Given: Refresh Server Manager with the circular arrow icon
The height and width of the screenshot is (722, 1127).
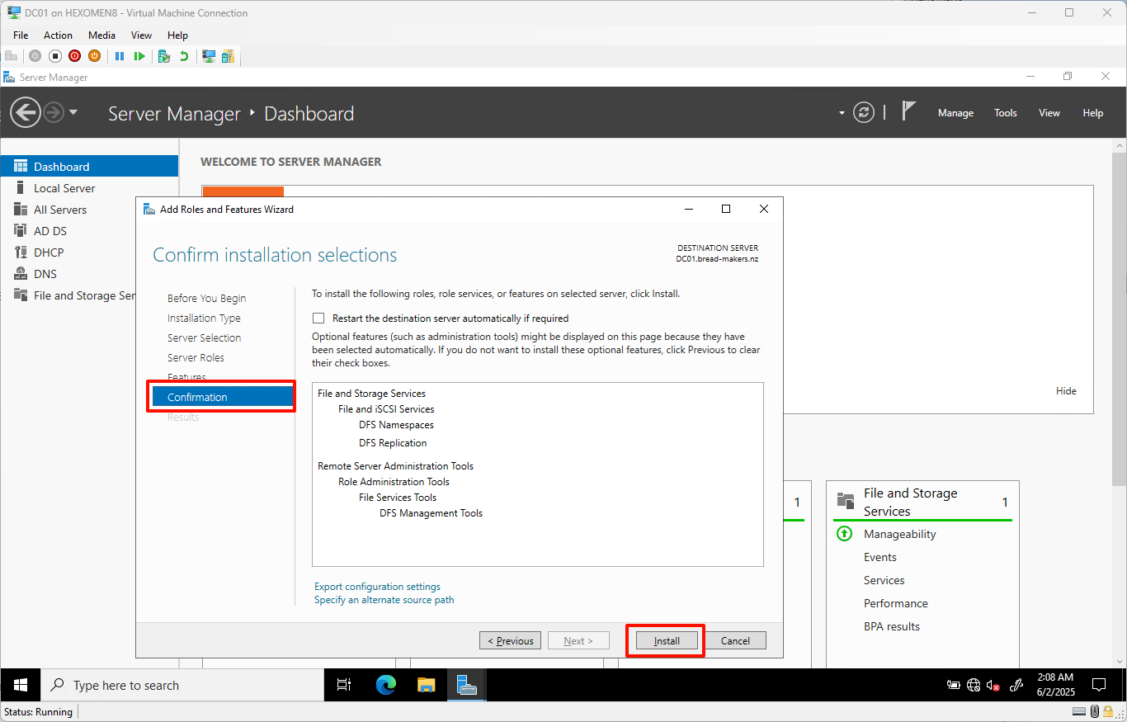Looking at the screenshot, I should [864, 112].
